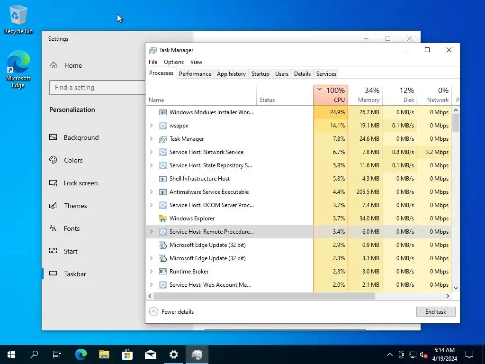The height and width of the screenshot is (364, 485).
Task: Expand Service Host: DCOM Server Process
Action: click(x=151, y=205)
